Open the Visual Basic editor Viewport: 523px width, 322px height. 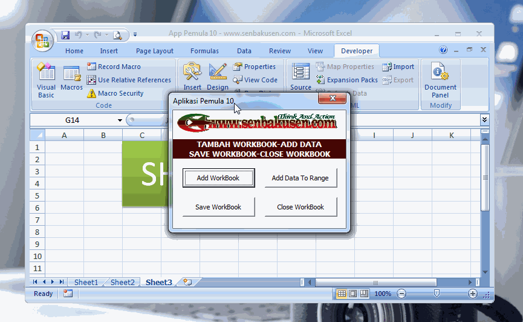[x=46, y=80]
